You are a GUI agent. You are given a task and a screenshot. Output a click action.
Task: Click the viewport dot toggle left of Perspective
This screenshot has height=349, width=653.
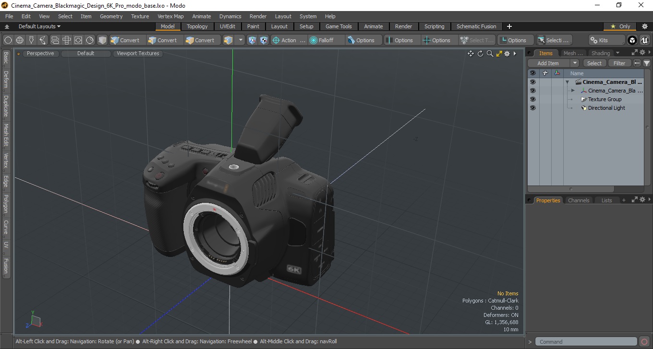[19, 54]
